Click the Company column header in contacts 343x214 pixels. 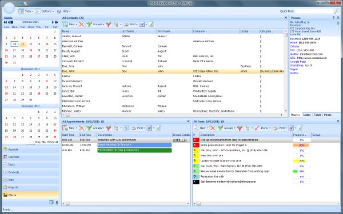(216, 31)
